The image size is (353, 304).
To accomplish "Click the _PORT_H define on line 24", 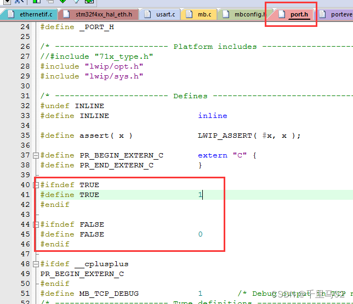I will coord(77,27).
